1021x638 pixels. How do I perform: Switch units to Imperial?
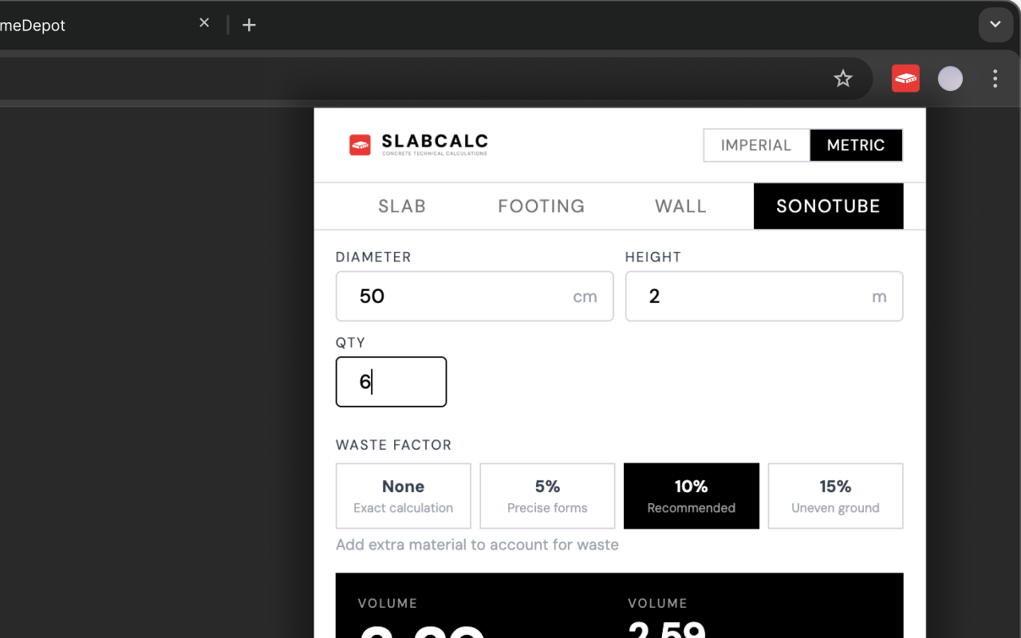coord(756,145)
